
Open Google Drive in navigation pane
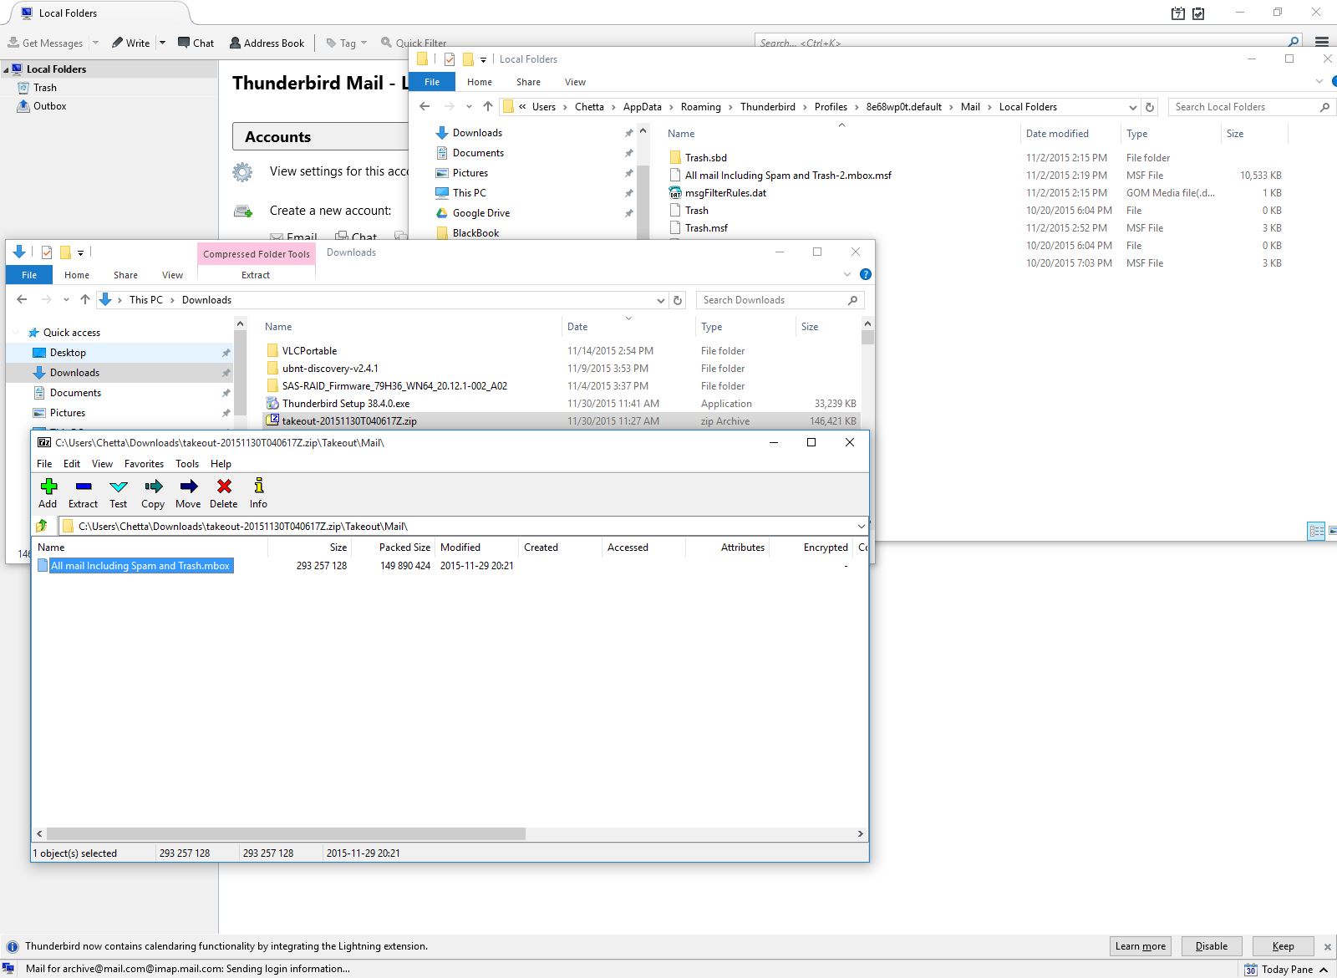(x=480, y=213)
